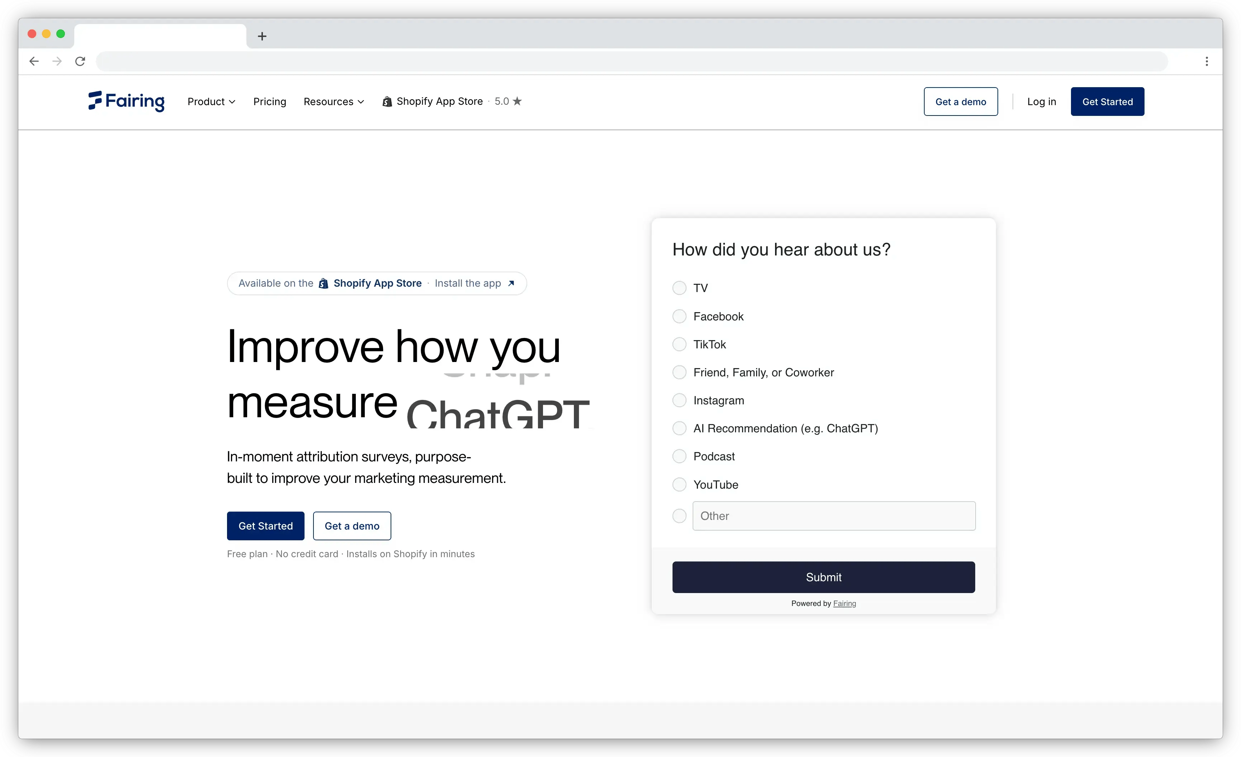The height and width of the screenshot is (757, 1241).
Task: Select the TV radio option
Action: pyautogui.click(x=679, y=288)
